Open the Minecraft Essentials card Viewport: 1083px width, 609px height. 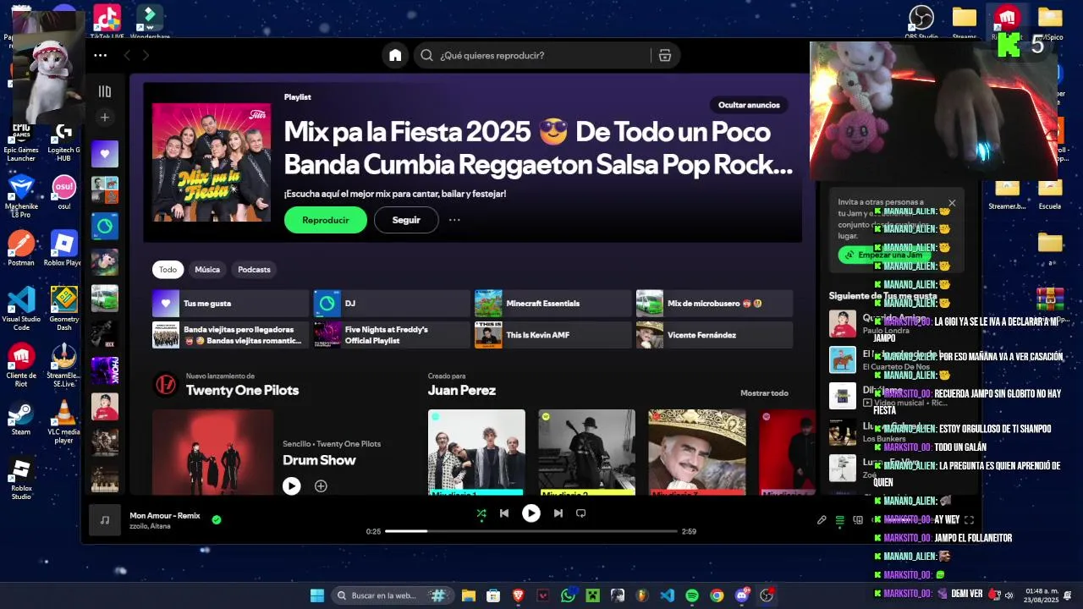pos(553,303)
